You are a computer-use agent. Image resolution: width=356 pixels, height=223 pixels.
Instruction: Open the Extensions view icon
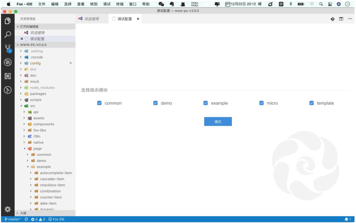[x=8, y=76]
